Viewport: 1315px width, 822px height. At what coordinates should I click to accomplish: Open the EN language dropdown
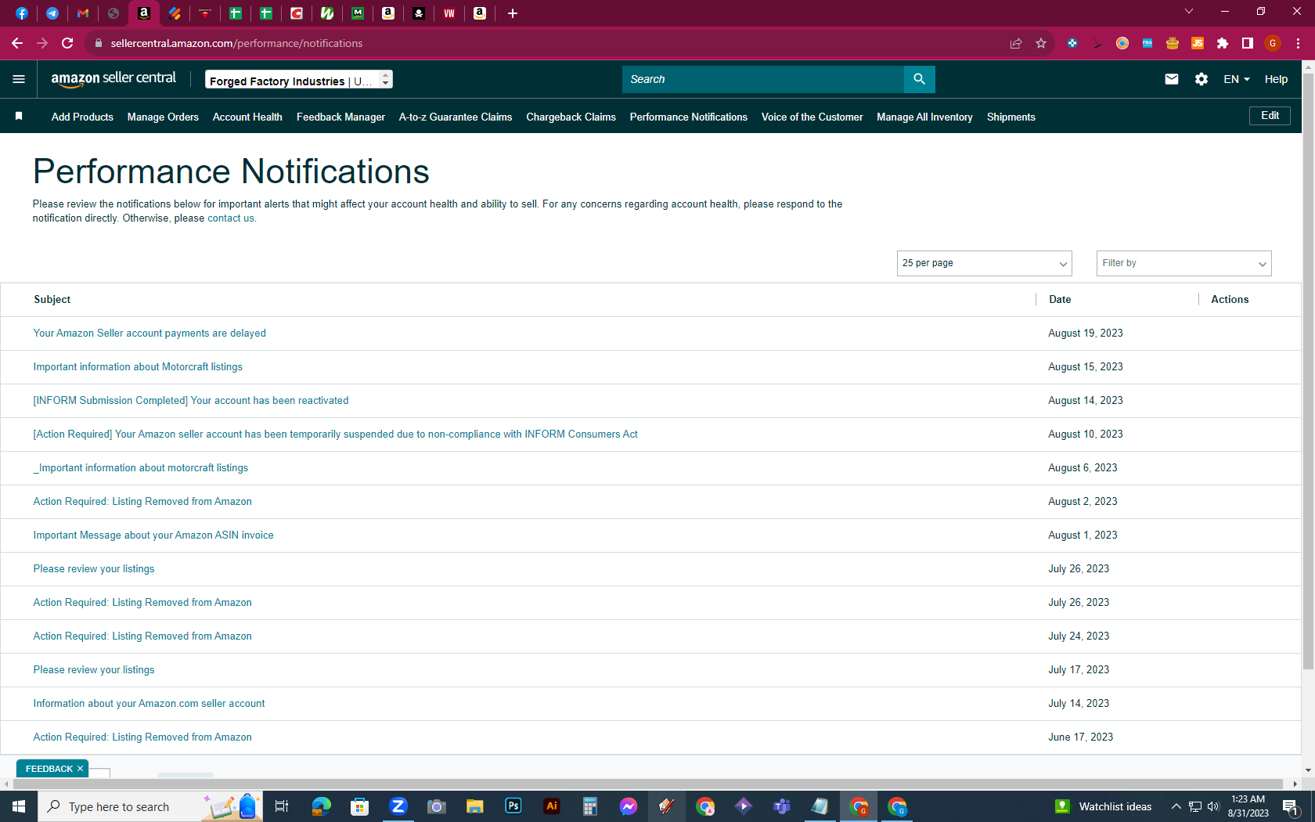click(x=1237, y=79)
